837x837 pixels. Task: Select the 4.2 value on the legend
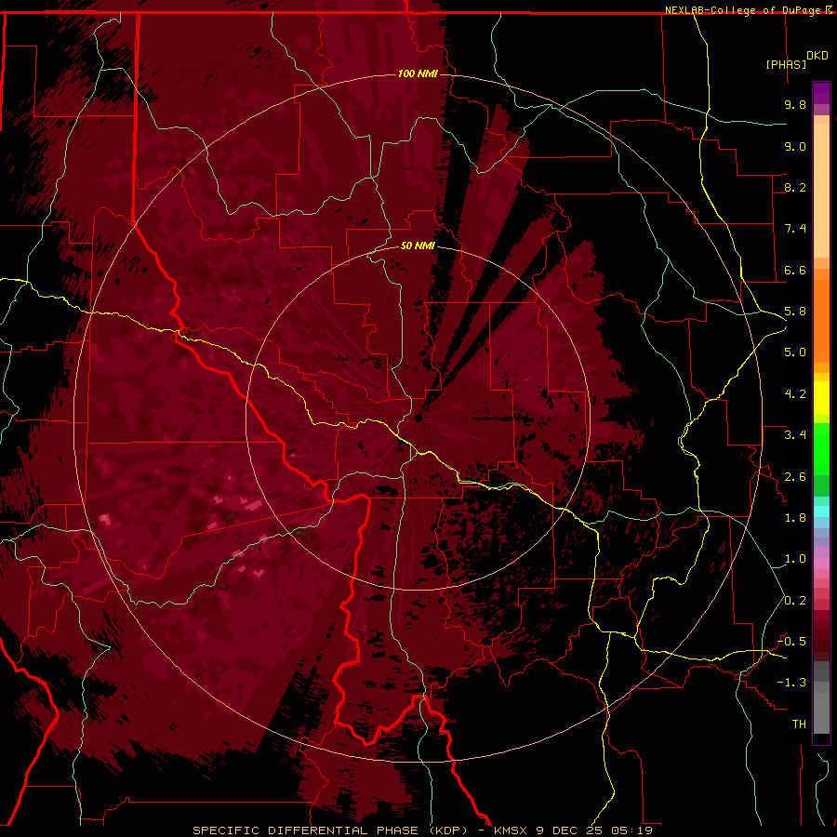795,394
